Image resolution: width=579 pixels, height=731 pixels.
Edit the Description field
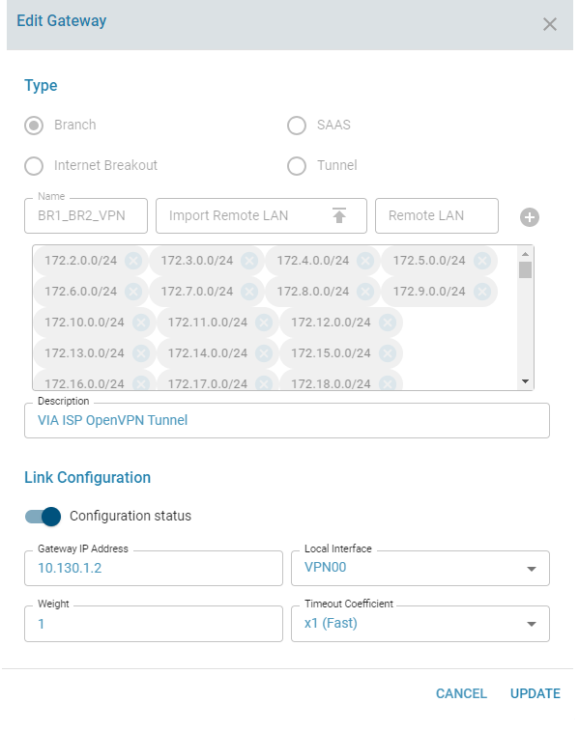pyautogui.click(x=287, y=420)
